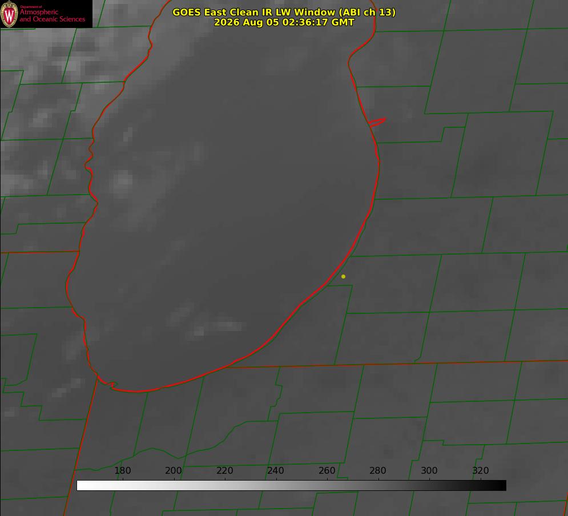Click the small red inlet on the east shore
Viewport: 568px width, 516px height.
tap(377, 122)
